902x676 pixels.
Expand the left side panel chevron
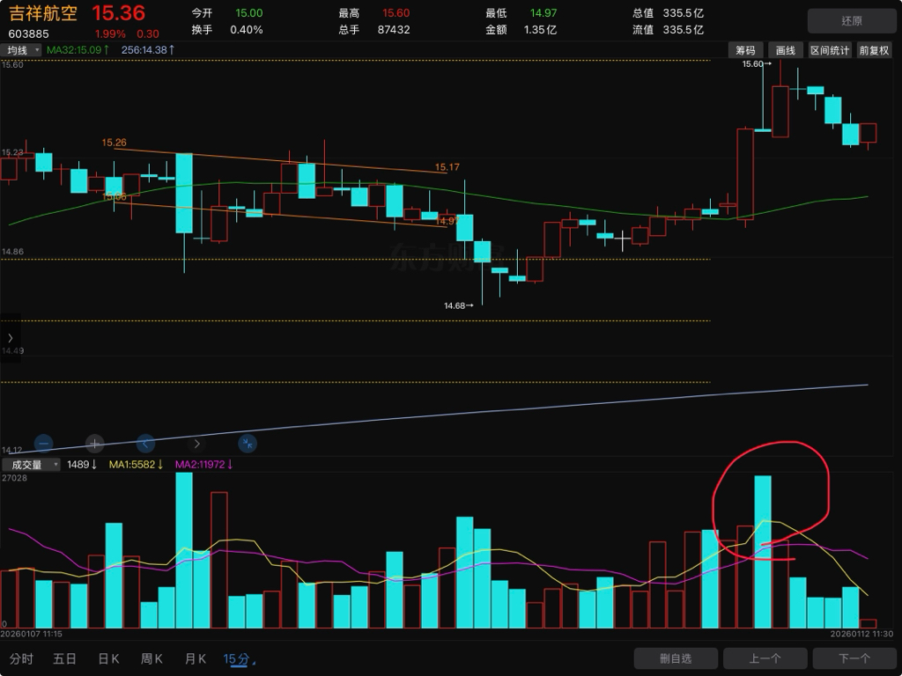10,338
